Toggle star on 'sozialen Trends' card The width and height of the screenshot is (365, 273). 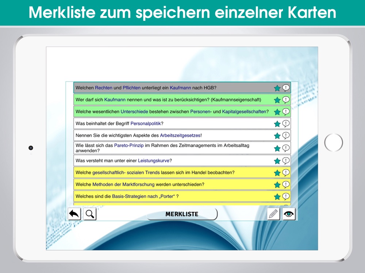tap(277, 173)
